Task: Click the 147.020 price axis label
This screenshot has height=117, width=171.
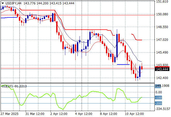Action: [x=162, y=40]
